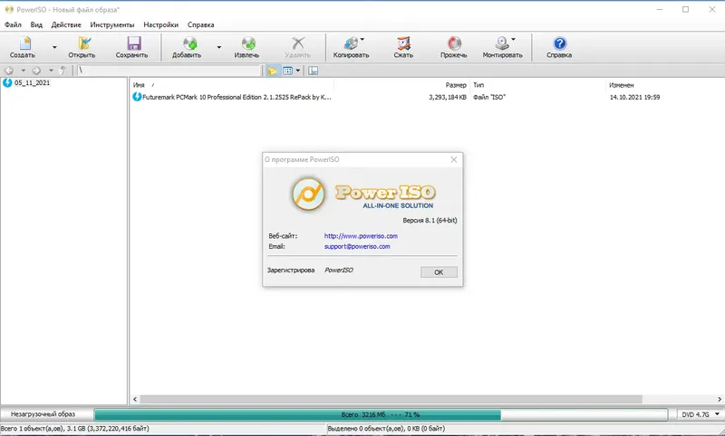725x436 pixels.
Task: Maximize the PowerISO window
Action: pos(686,9)
